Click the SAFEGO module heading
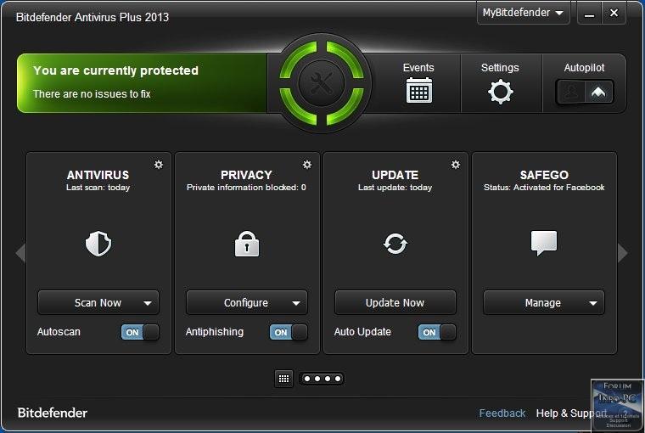This screenshot has width=645, height=433. tap(544, 175)
